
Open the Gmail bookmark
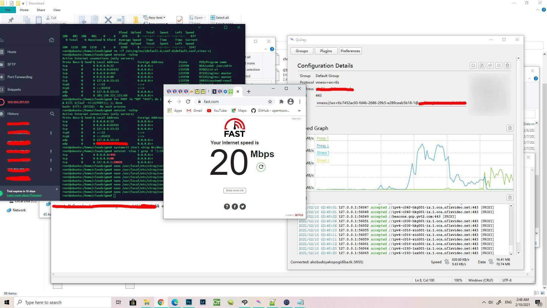(194, 111)
